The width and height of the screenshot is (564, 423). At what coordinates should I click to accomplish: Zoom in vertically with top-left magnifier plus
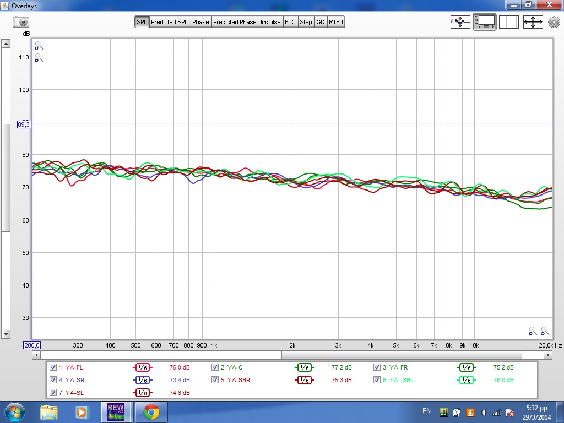pyautogui.click(x=38, y=46)
